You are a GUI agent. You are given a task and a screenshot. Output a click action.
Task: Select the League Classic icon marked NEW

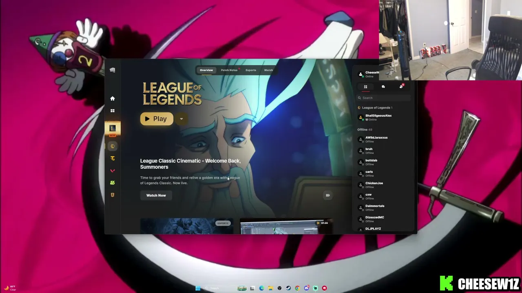click(113, 129)
